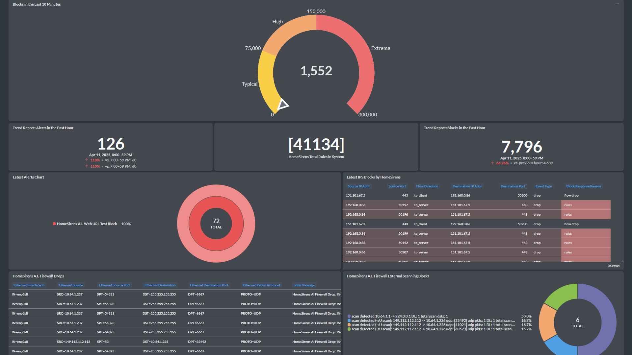Sort by Block Response Reason column

coord(583,186)
